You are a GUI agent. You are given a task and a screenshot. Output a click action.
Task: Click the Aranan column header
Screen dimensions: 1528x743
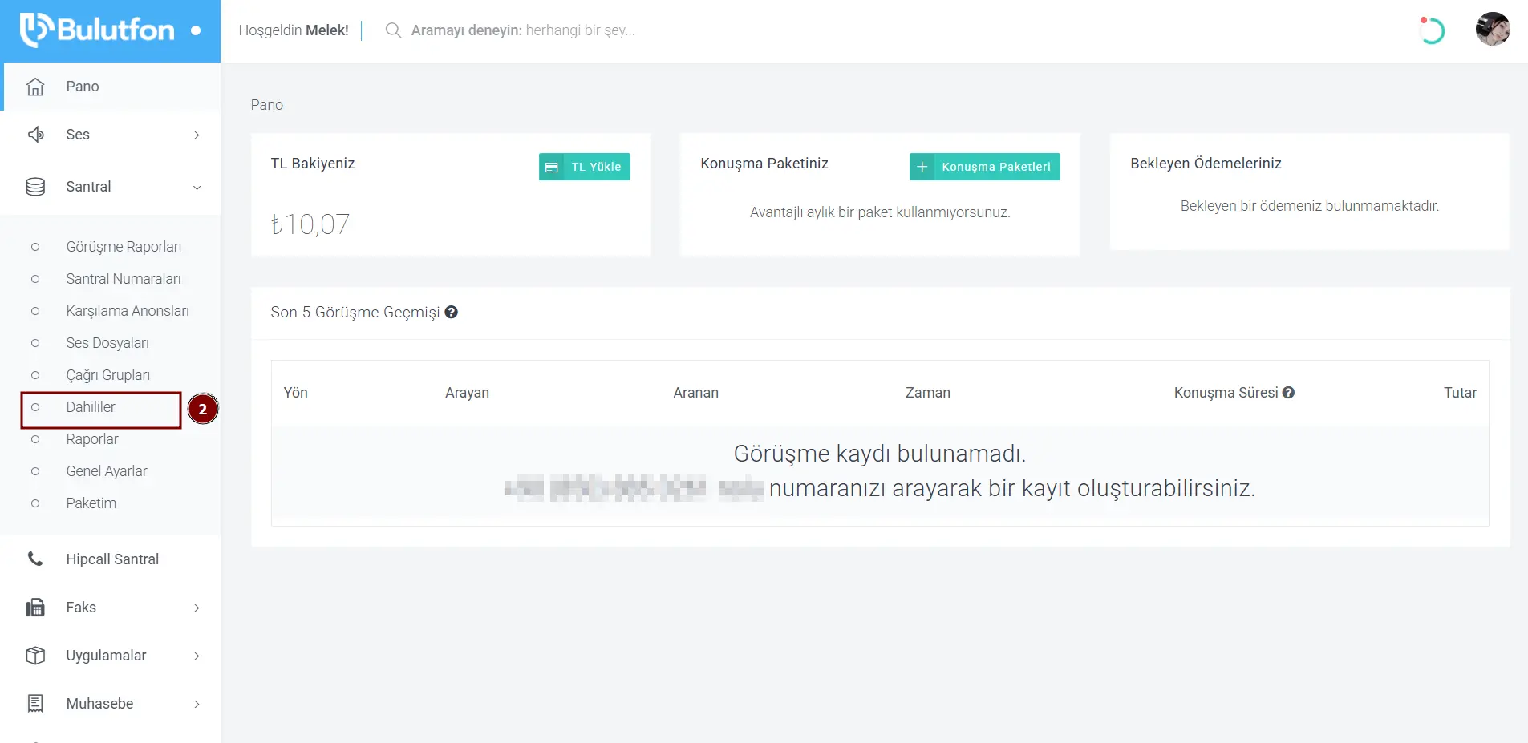(x=695, y=393)
